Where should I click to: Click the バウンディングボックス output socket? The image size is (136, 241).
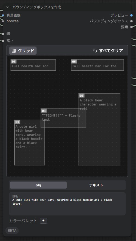pyautogui.click(x=131, y=21)
